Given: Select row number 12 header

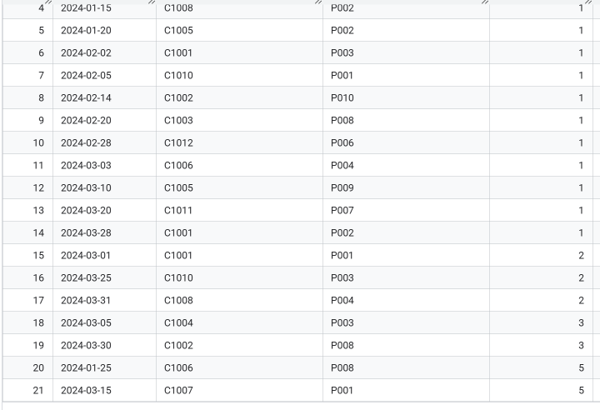Looking at the screenshot, I should point(38,187).
